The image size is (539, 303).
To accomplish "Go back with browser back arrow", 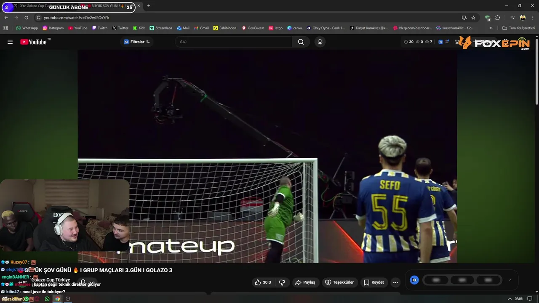I will tap(6, 18).
